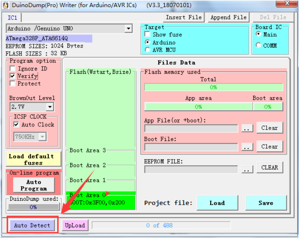Screen dimensions: 300x238
Task: Open the 750KHz ICSP clock dropdown
Action: click(x=42, y=137)
